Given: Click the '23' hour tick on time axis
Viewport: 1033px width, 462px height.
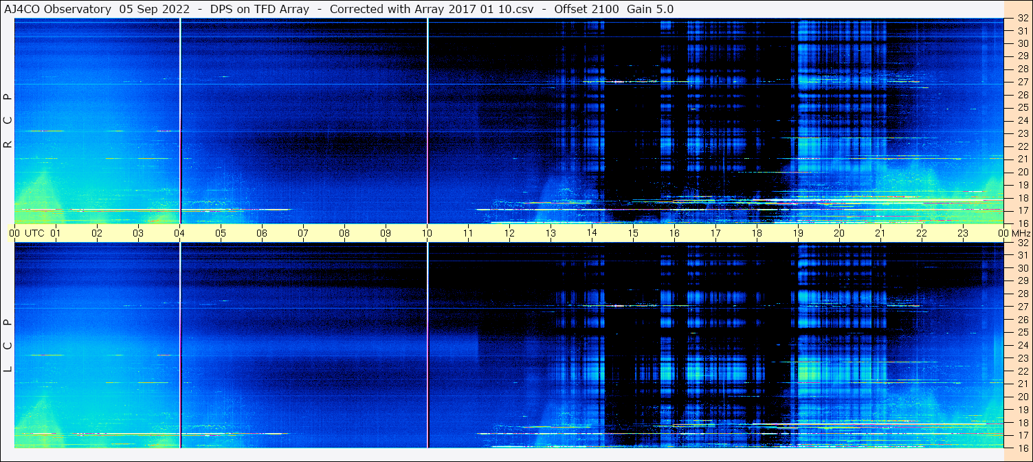Looking at the screenshot, I should click(963, 233).
